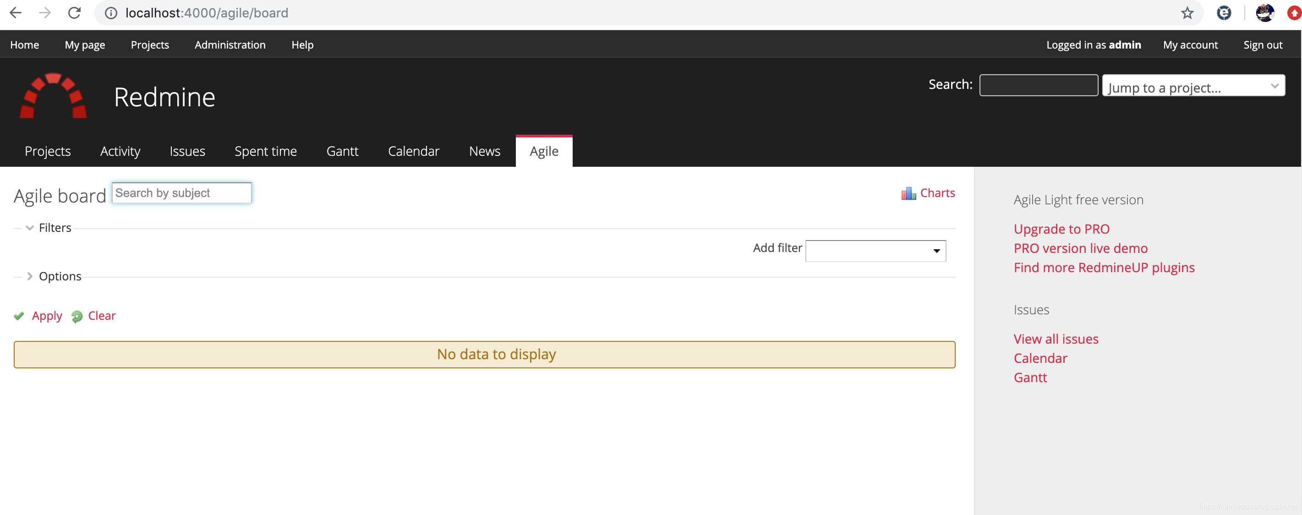The image size is (1302, 515).
Task: Select the Issues tab
Action: pyautogui.click(x=188, y=150)
